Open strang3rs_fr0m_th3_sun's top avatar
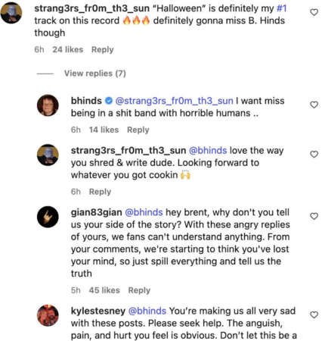Screen dimensions: 325x341 click(x=11, y=13)
